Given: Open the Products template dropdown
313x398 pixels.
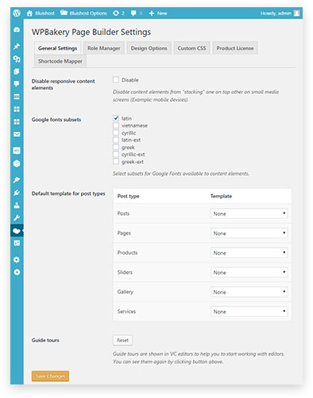Looking at the screenshot, I should coord(249,253).
